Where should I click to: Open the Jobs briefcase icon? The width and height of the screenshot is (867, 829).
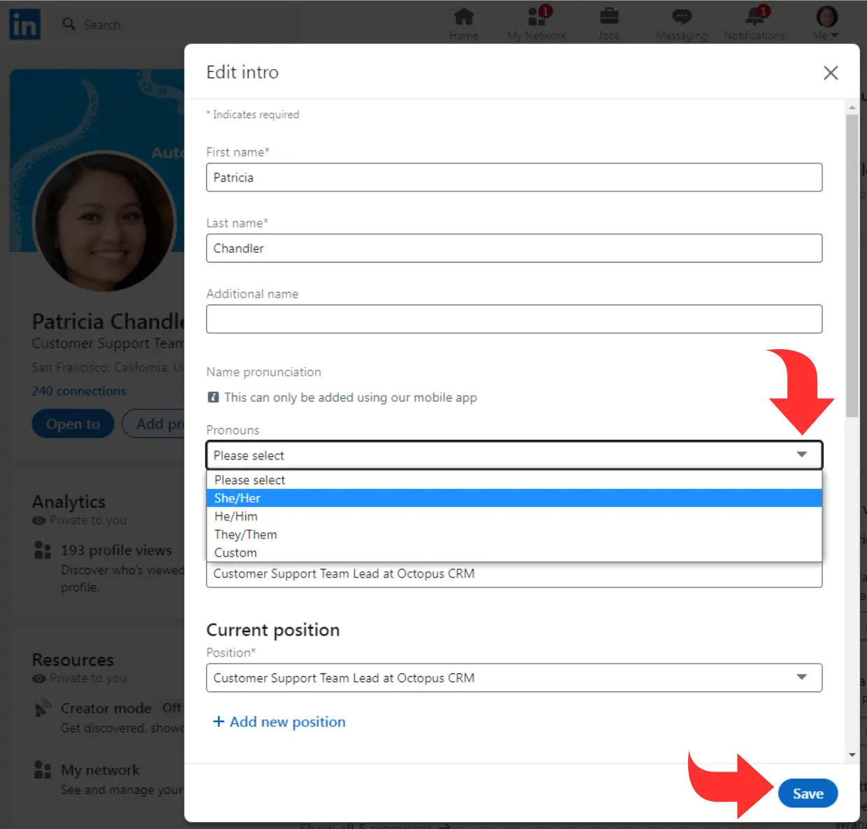(609, 16)
